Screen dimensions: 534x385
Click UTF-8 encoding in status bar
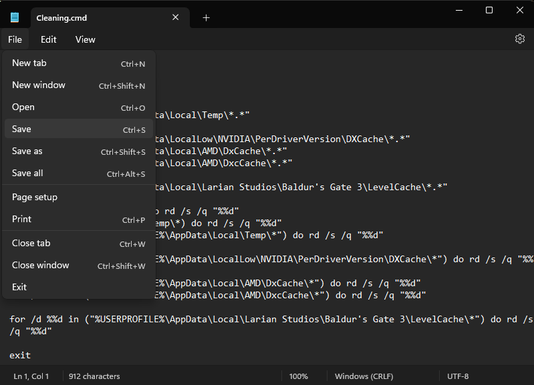click(x=458, y=376)
